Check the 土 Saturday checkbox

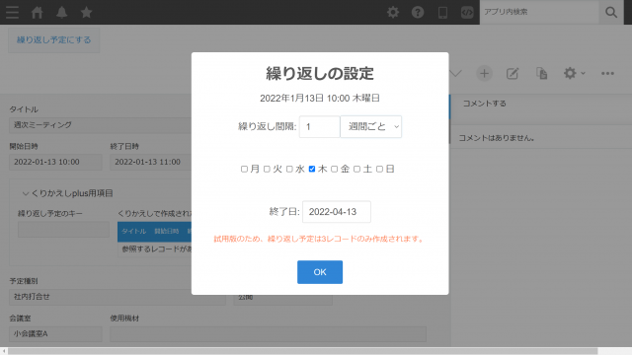point(356,169)
